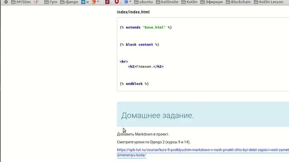289x162 pixels.
Task: Open the Kotlin bookmarks folder
Action: [189, 2]
